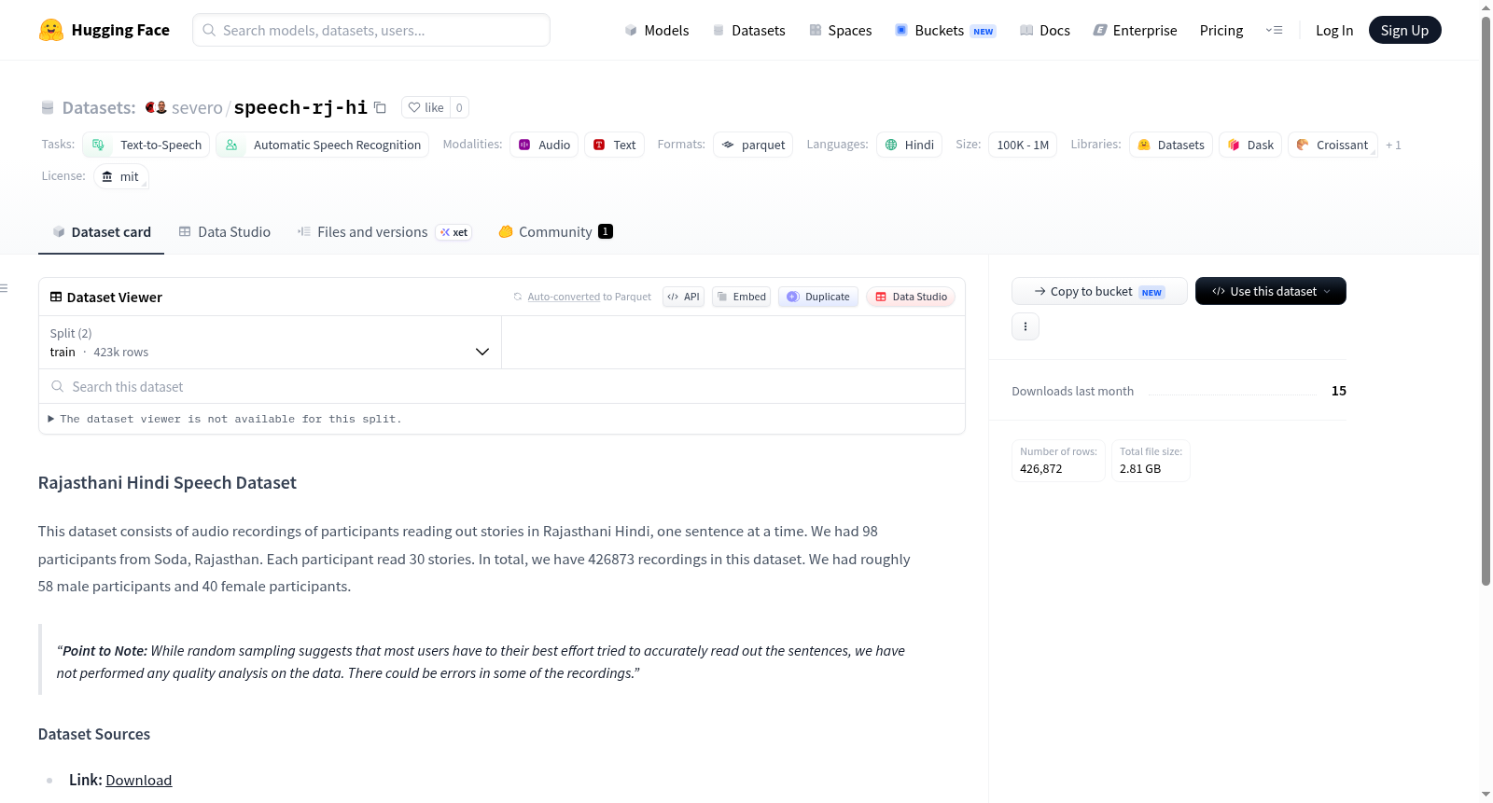Filter by Audio modality tag
This screenshot has width=1493, height=803.
[x=544, y=145]
